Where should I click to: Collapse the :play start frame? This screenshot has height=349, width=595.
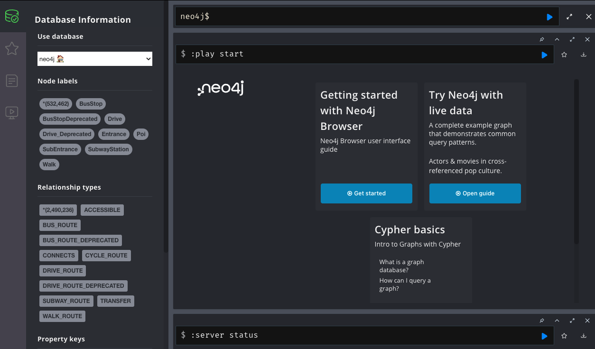click(557, 39)
